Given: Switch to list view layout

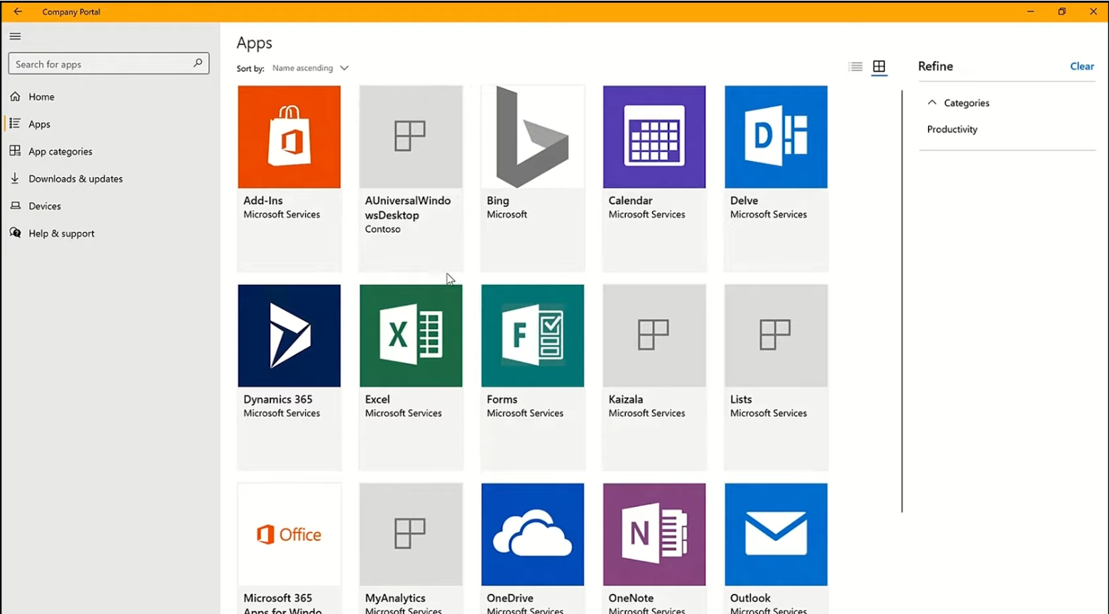Looking at the screenshot, I should click(x=856, y=67).
